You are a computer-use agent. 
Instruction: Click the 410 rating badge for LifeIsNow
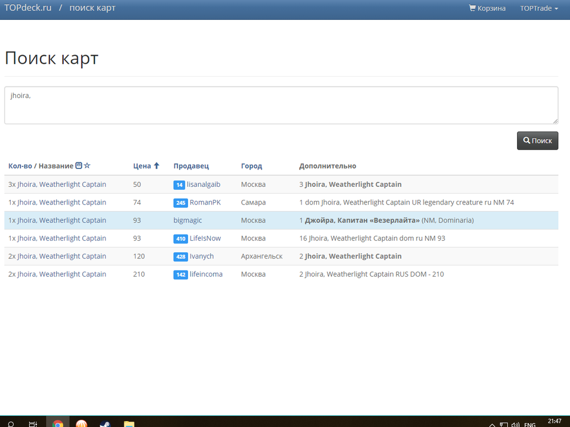pos(181,239)
